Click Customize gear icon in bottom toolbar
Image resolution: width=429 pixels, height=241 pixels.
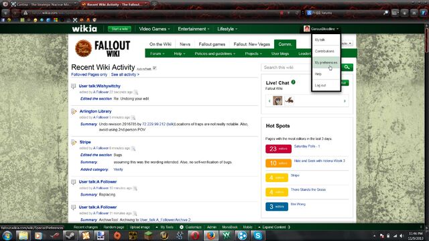pyautogui.click(x=182, y=227)
